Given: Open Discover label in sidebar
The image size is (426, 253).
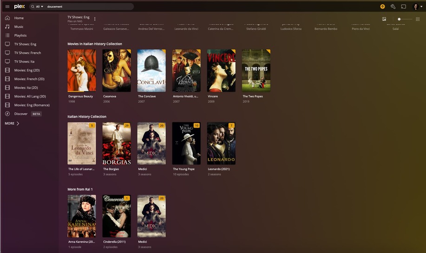Looking at the screenshot, I should click(x=20, y=114).
